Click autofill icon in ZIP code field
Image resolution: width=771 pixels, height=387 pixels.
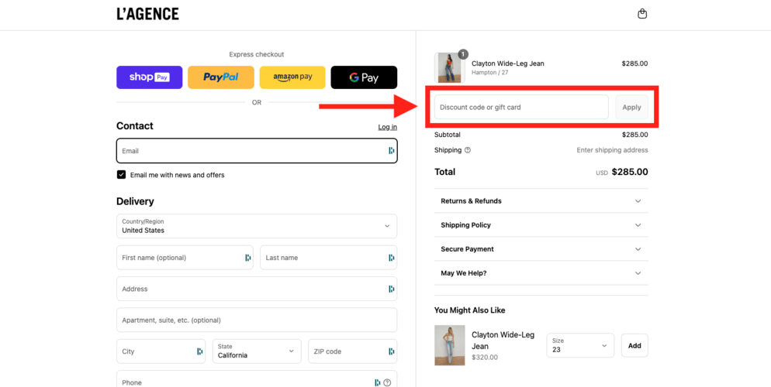392,351
